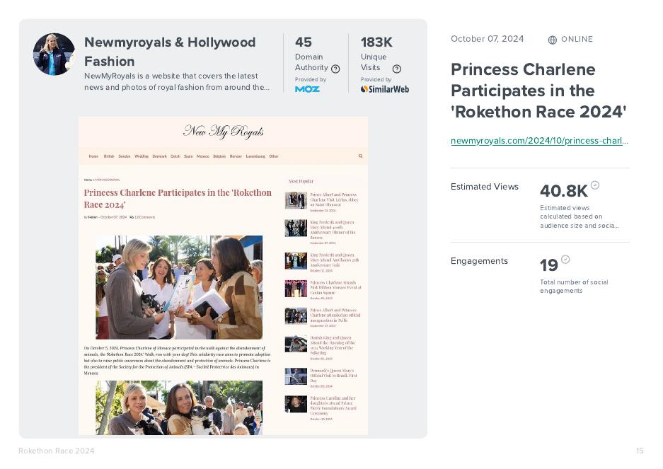Select Wedding in the site navigation menu

pos(142,156)
